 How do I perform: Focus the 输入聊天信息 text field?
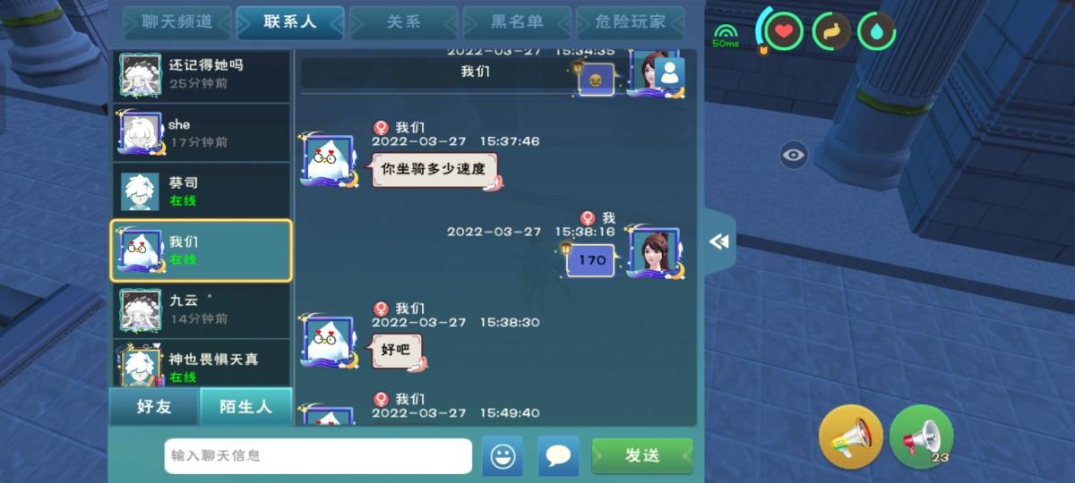click(318, 456)
